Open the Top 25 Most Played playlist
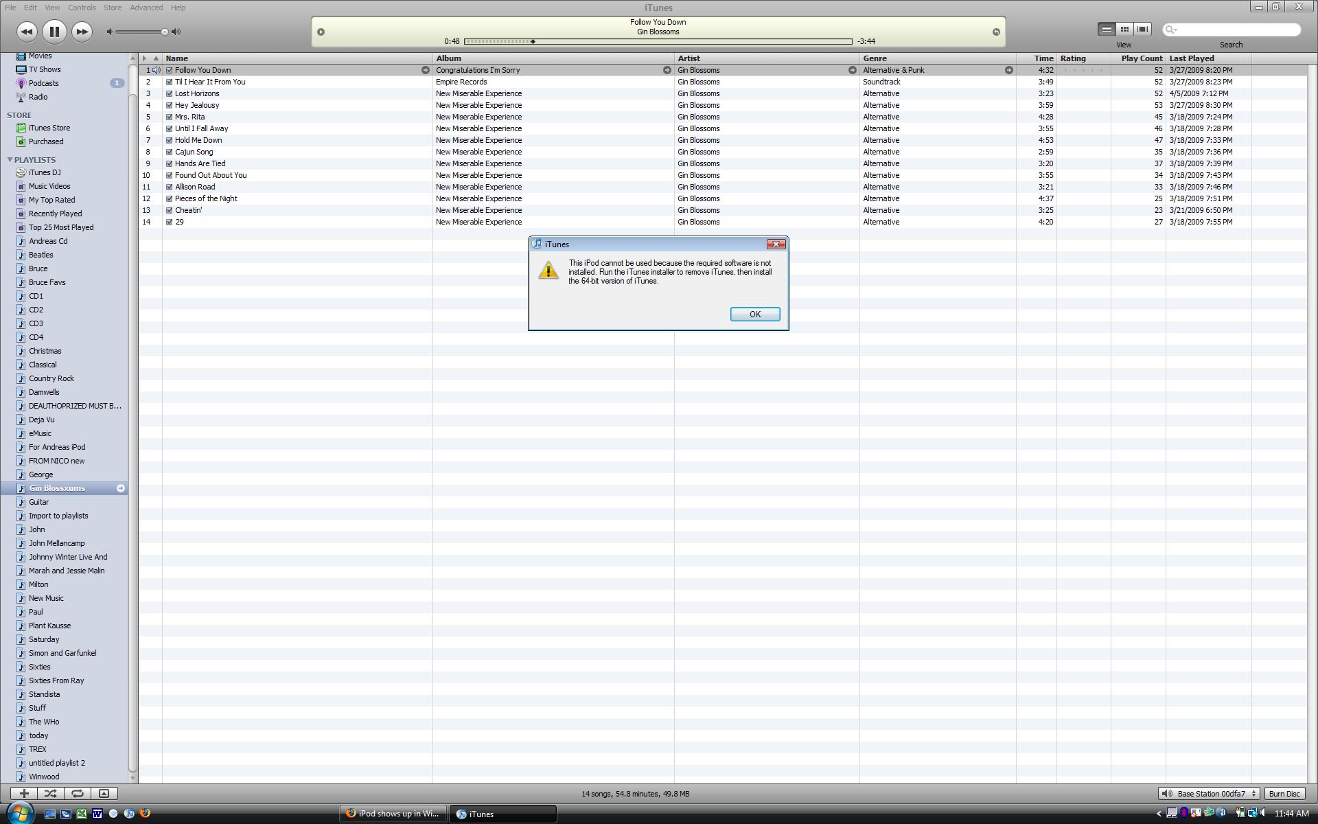The width and height of the screenshot is (1318, 824). [x=61, y=227]
